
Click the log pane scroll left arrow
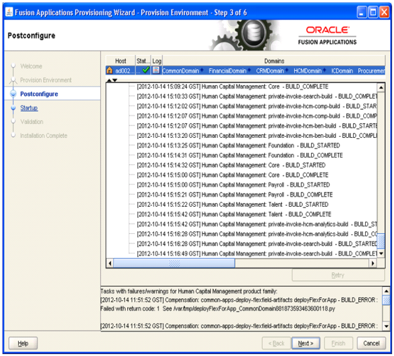tap(110, 263)
